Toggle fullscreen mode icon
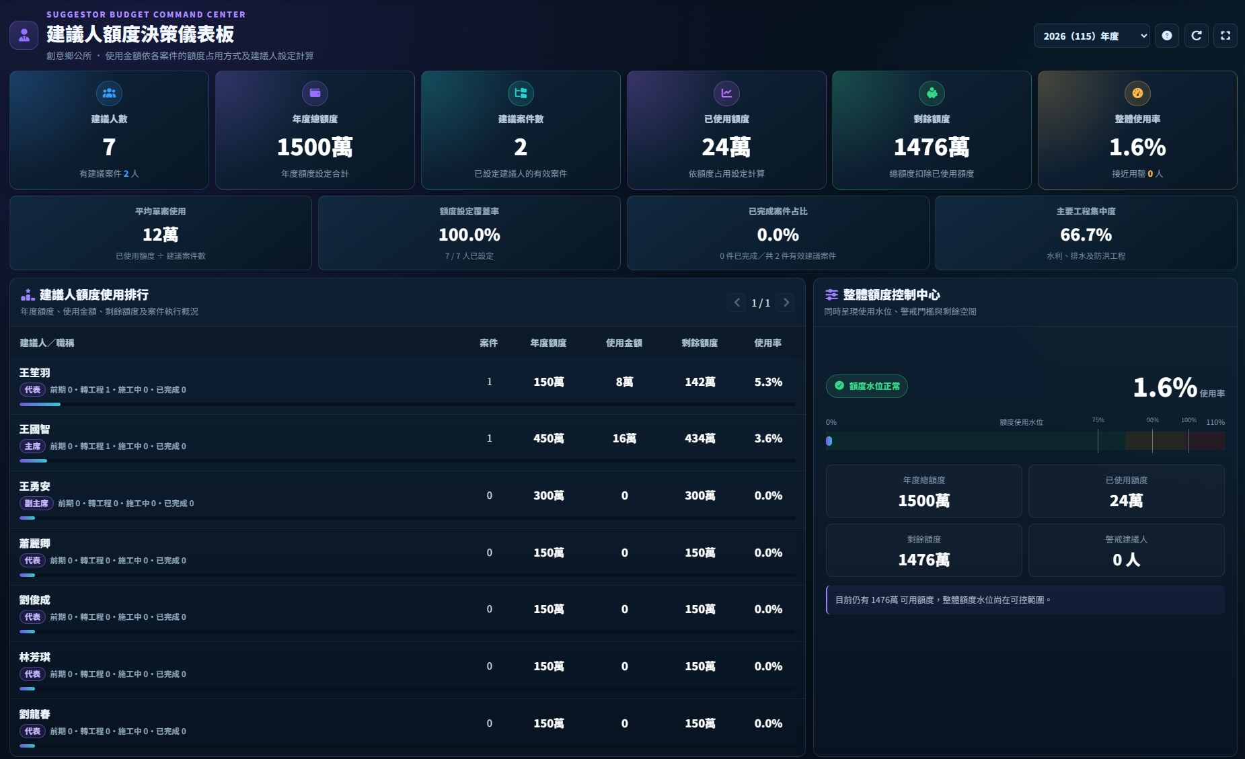This screenshot has height=759, width=1245. click(1225, 36)
